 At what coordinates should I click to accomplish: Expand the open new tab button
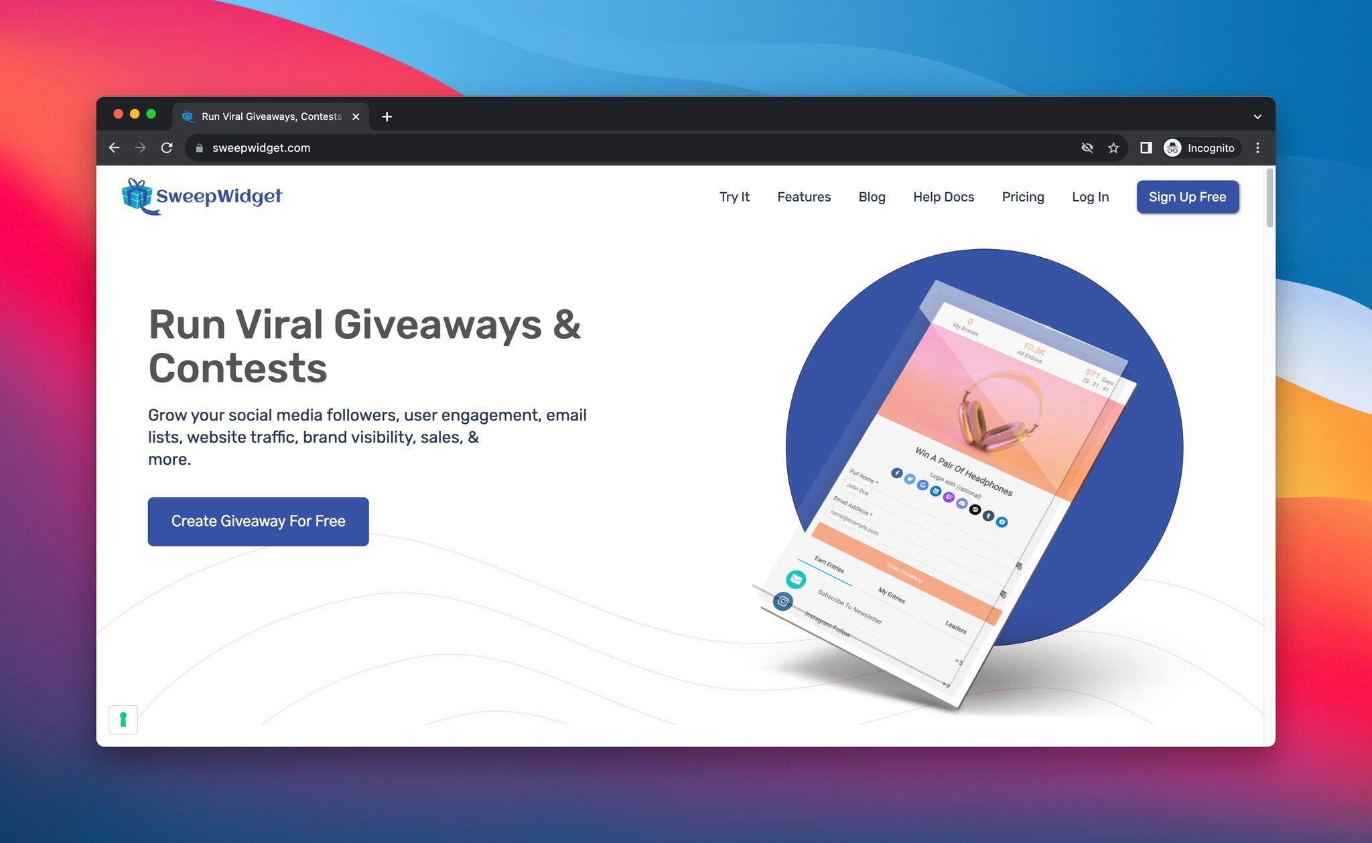click(x=386, y=116)
